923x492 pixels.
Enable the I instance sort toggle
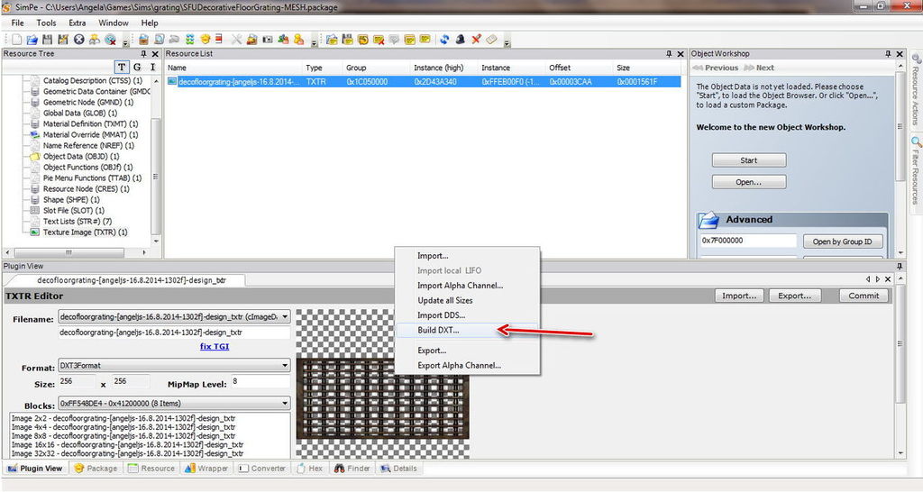pos(152,67)
